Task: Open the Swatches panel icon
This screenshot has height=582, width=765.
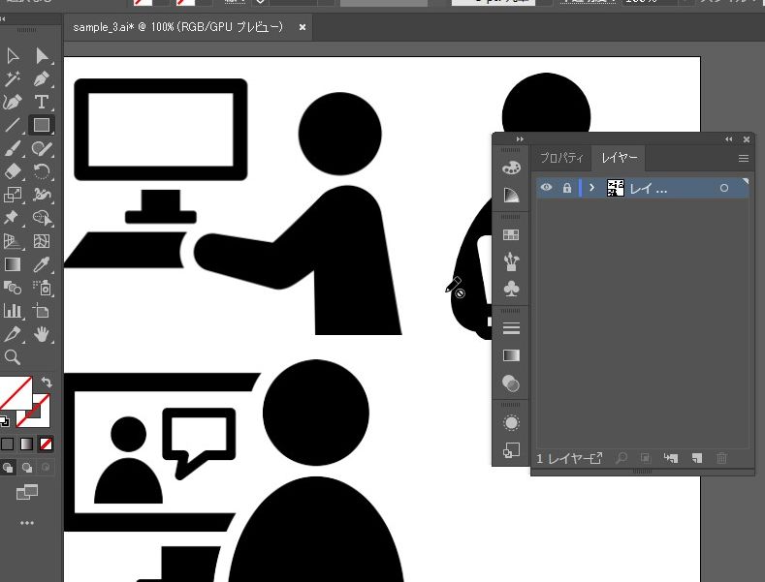Action: (511, 234)
